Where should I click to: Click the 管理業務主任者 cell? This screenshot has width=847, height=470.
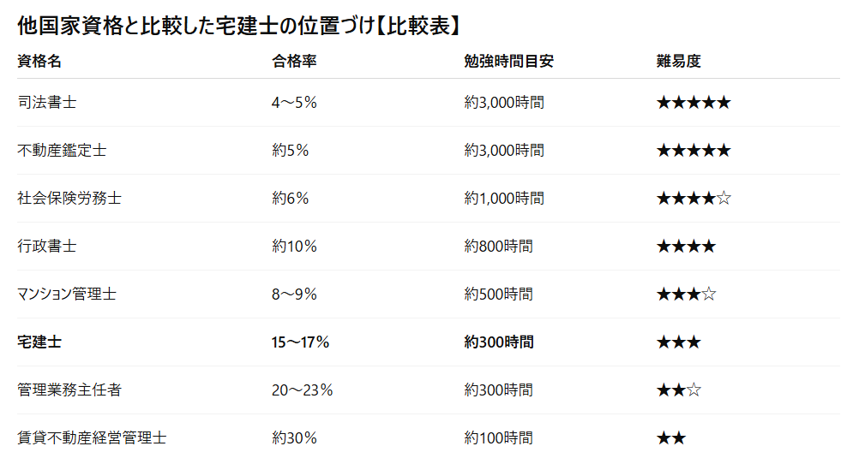tap(69, 390)
